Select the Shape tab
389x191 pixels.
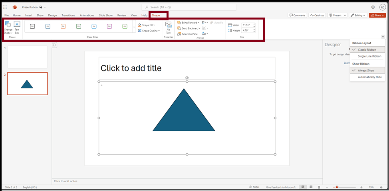[156, 16]
